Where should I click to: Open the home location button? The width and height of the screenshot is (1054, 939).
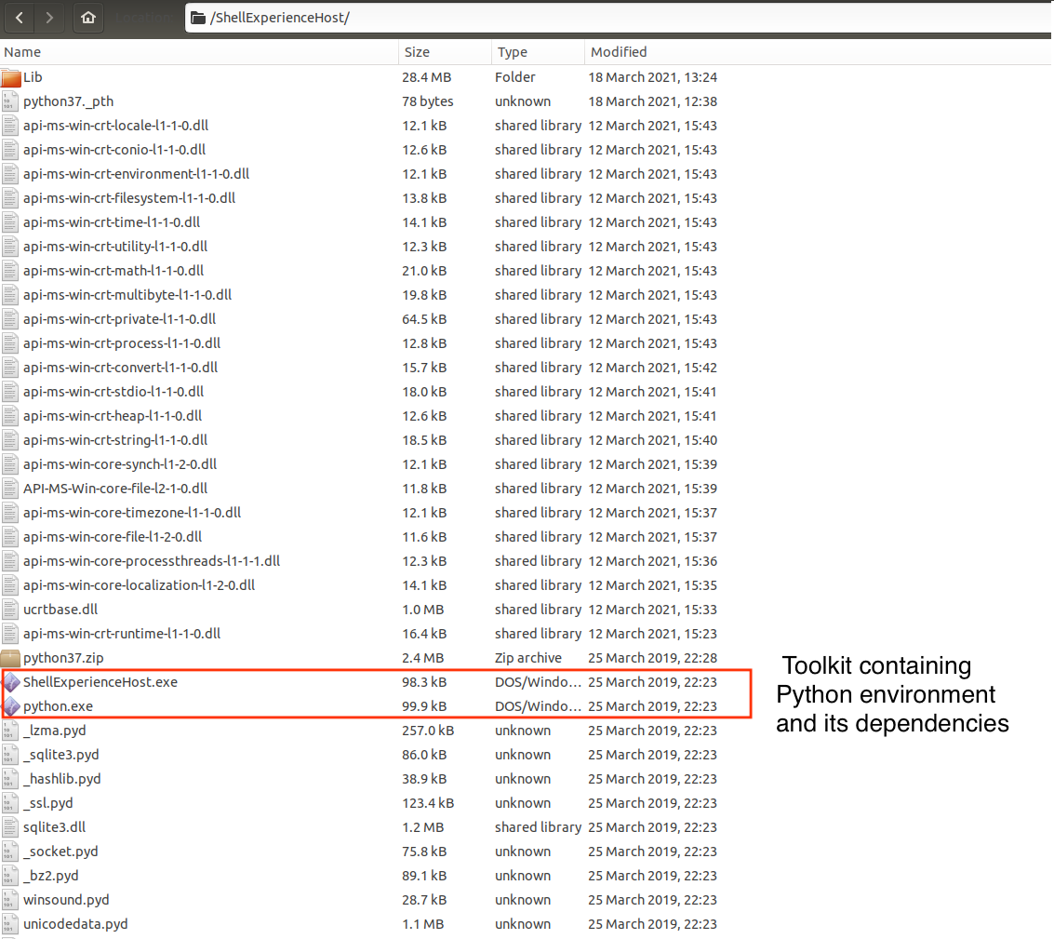tap(88, 18)
